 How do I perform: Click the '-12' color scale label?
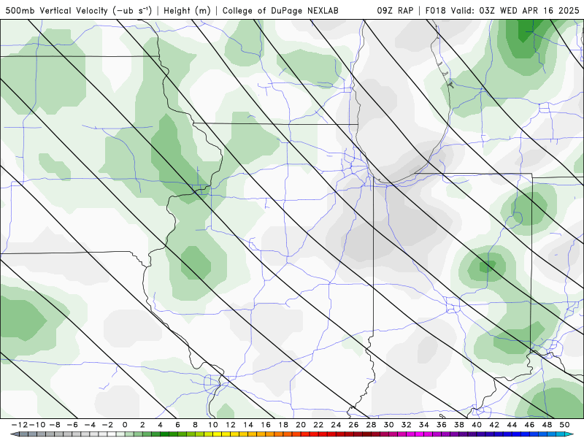20,425
